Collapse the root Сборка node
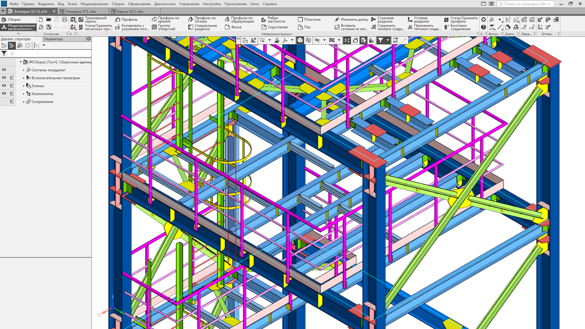The height and width of the screenshot is (329, 585). (21, 62)
